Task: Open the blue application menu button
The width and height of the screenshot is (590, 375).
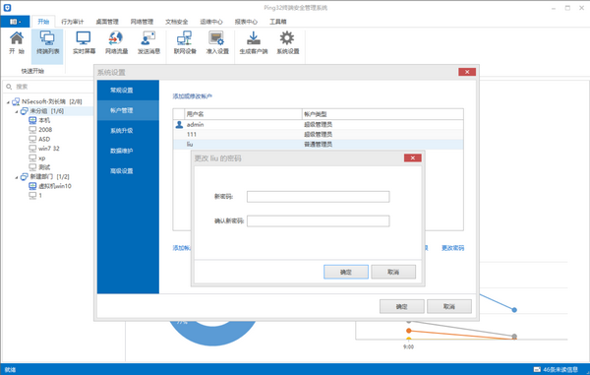Action: (15, 22)
